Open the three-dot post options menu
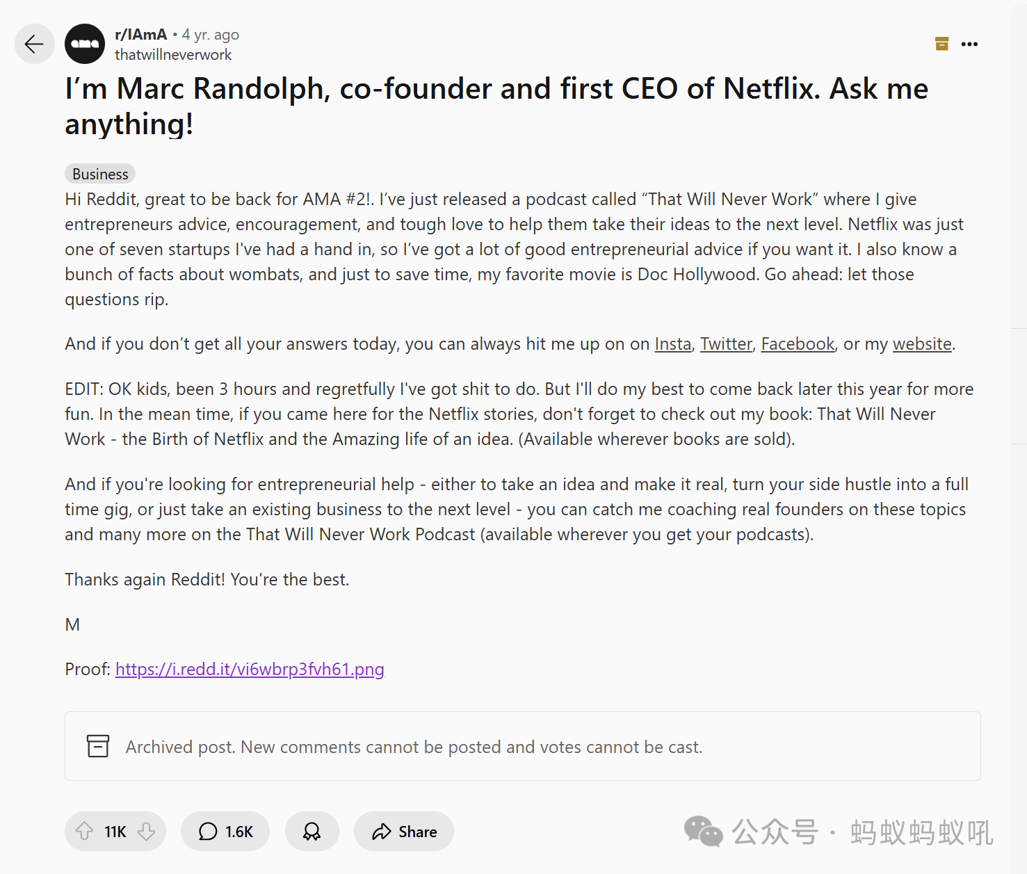 [x=969, y=44]
